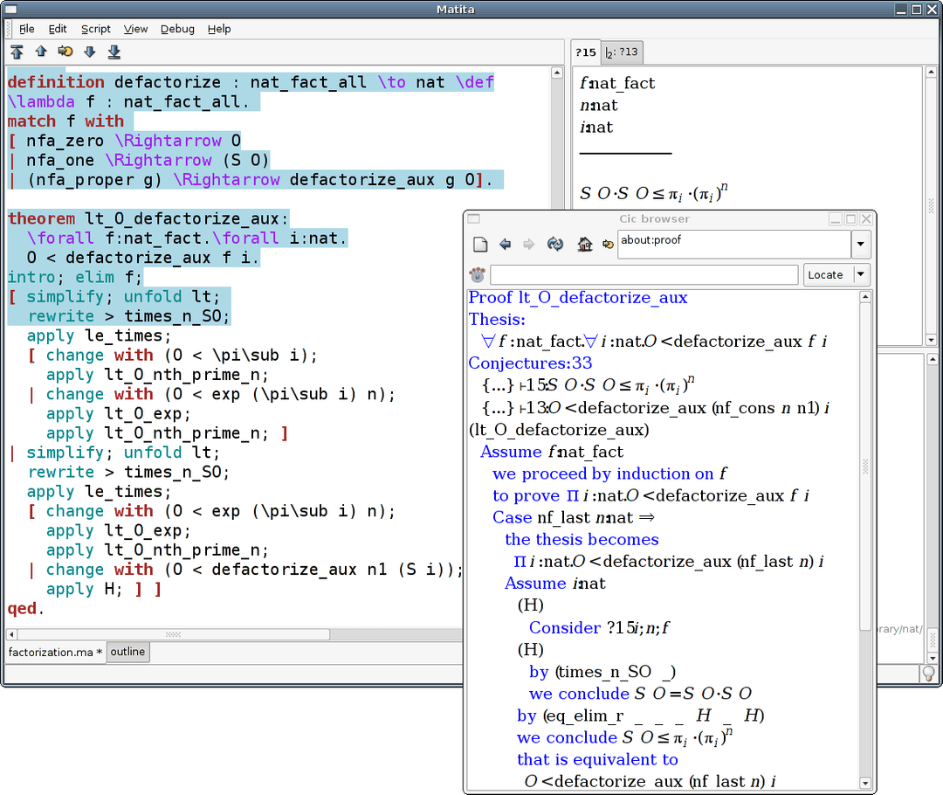Image resolution: width=943 pixels, height=795 pixels.
Task: Click the forward arrow in Cic browser
Action: [x=528, y=245]
